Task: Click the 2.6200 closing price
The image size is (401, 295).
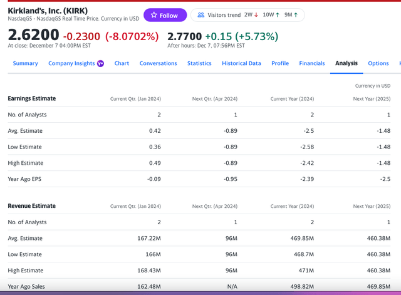Action: (33, 35)
